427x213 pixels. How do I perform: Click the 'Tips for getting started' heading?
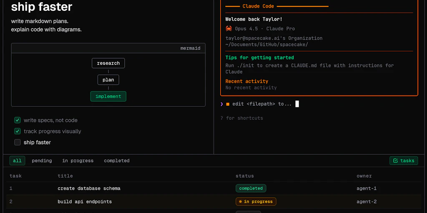259,57
